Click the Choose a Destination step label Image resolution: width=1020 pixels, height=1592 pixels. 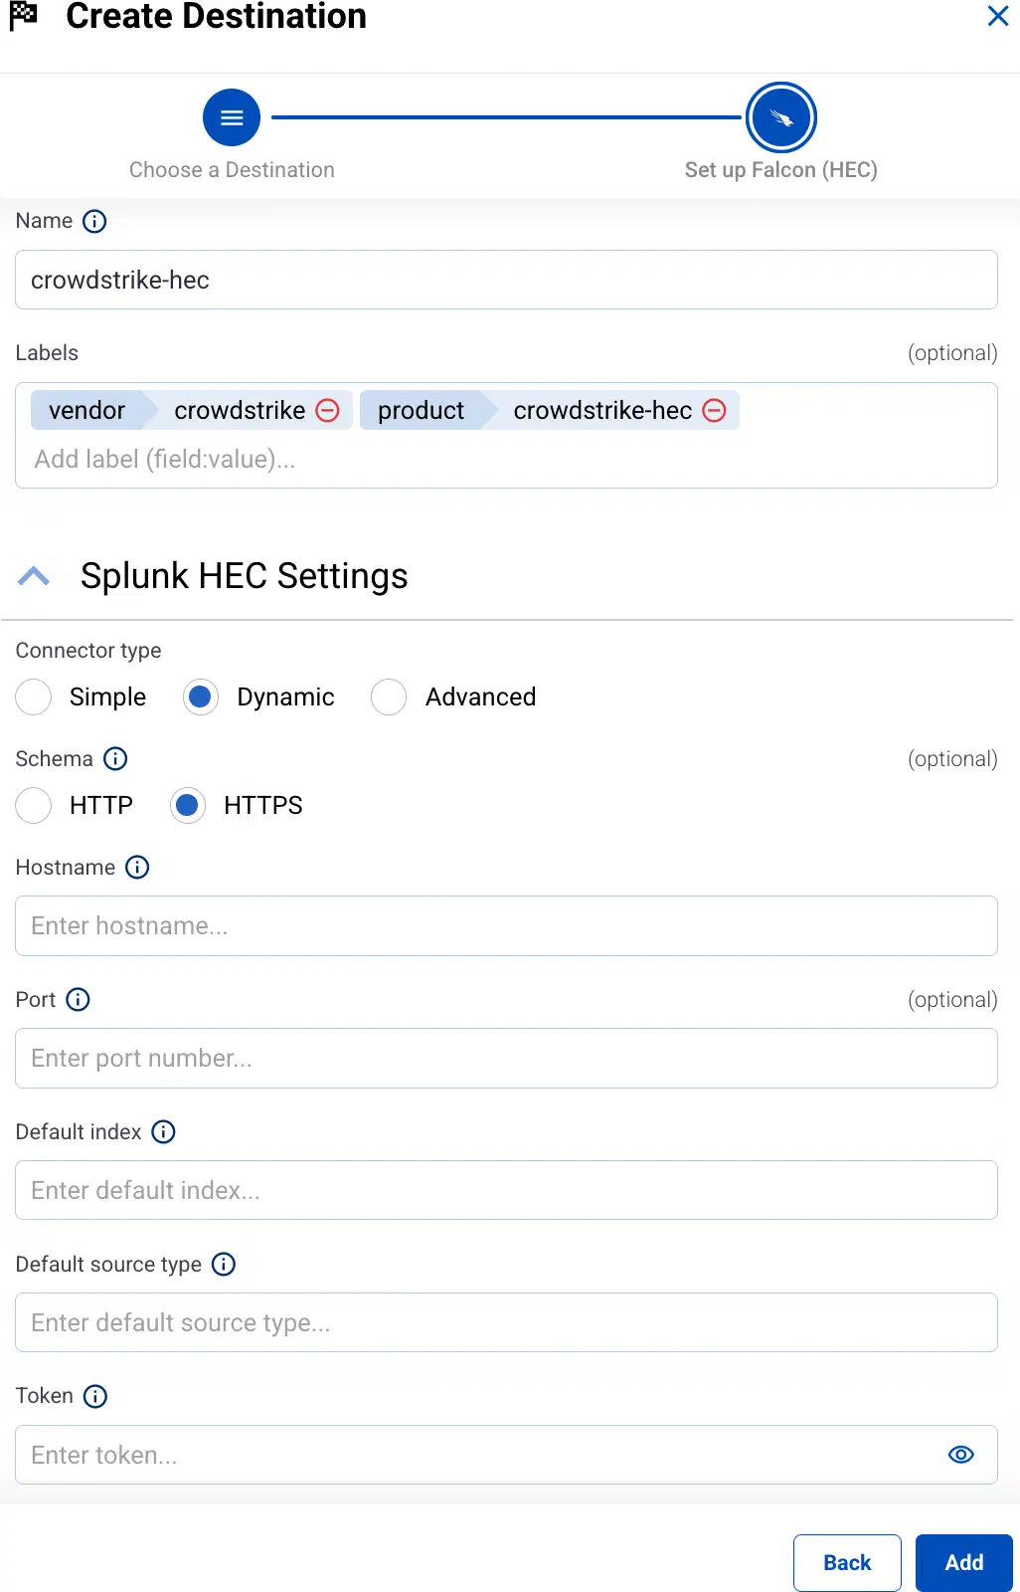(x=232, y=170)
